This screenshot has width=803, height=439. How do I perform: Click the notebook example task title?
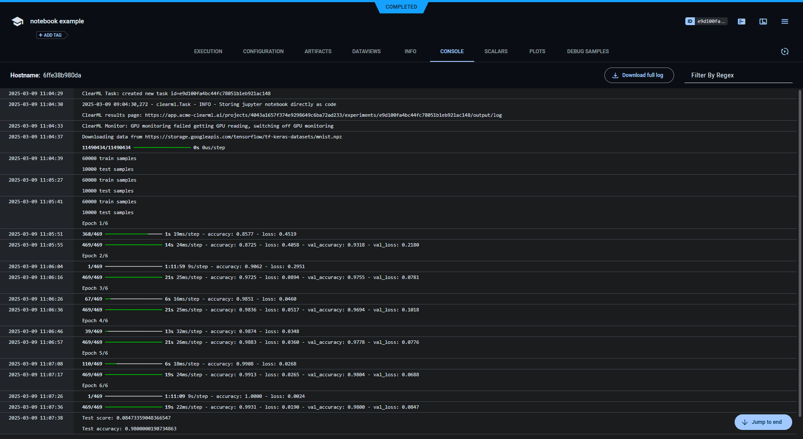tap(57, 21)
